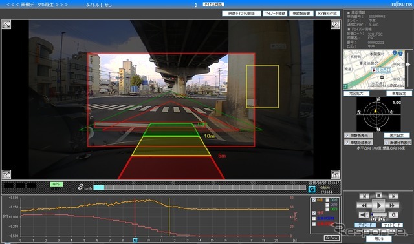The height and width of the screenshot is (244, 414).
Task: Click the KY資料作成 button
Action: point(327,14)
